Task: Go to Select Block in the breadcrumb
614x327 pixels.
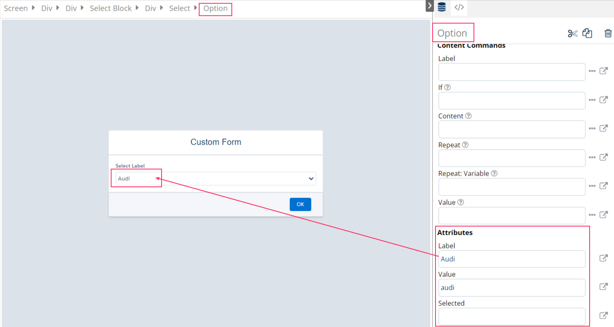Action: coord(111,8)
